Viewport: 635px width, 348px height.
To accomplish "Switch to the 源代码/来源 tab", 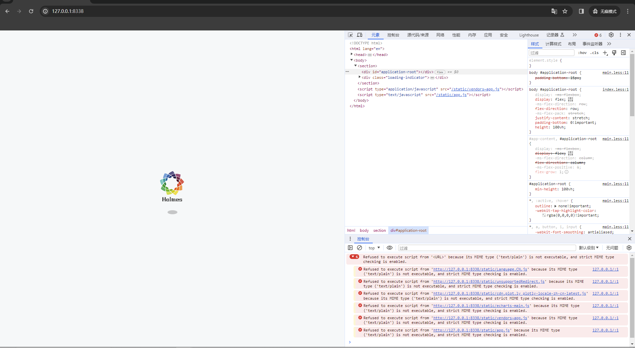I will (x=418, y=35).
